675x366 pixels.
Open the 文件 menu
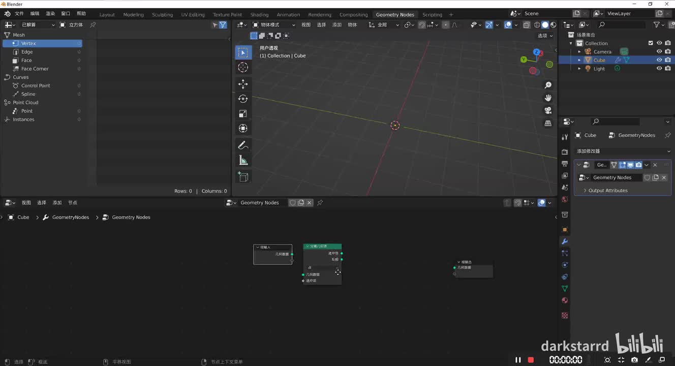tap(19, 14)
